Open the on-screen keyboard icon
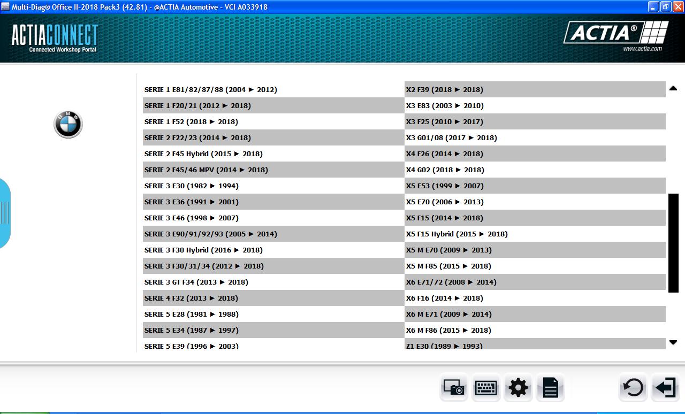The width and height of the screenshot is (685, 414). click(x=486, y=387)
